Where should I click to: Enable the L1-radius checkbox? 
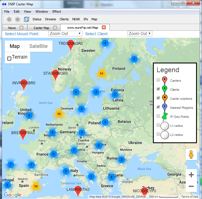click(x=158, y=125)
